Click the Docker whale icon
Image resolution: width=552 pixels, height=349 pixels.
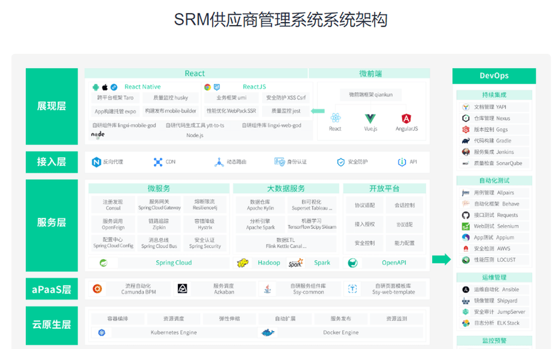268,332
